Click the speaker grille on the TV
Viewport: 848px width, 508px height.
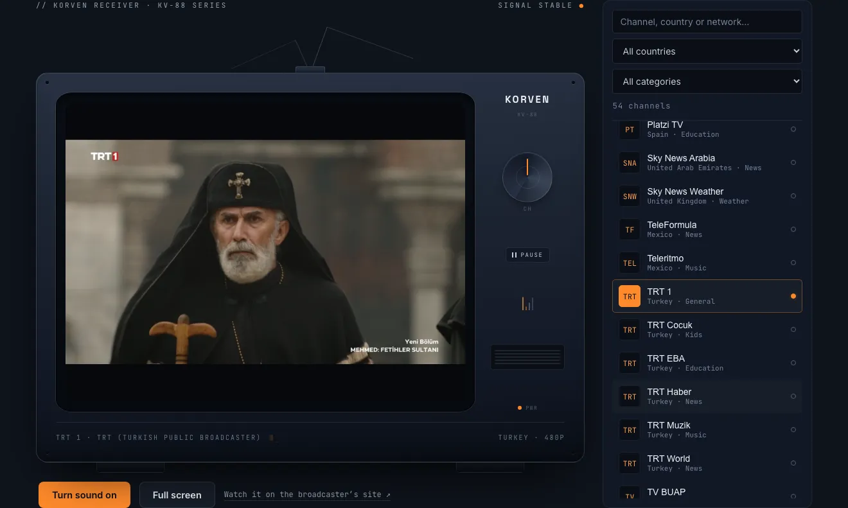point(527,357)
